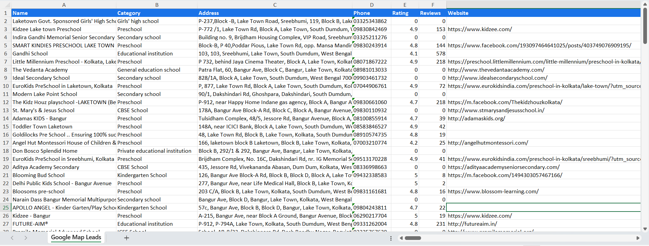Screen dimensions: 649x246
Task: Go to previous sheet arrow
Action: click(12, 238)
